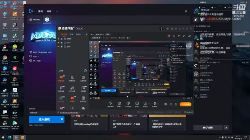Click the share icon in 直播伴侣 header
Viewport: 250px width, 140px height.
189,36
